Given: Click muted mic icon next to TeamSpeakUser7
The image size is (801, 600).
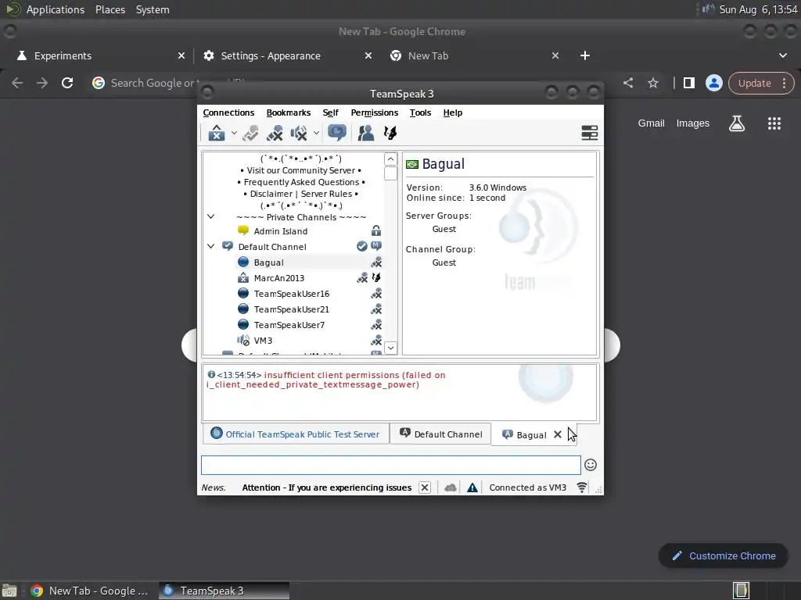Looking at the screenshot, I should (376, 324).
